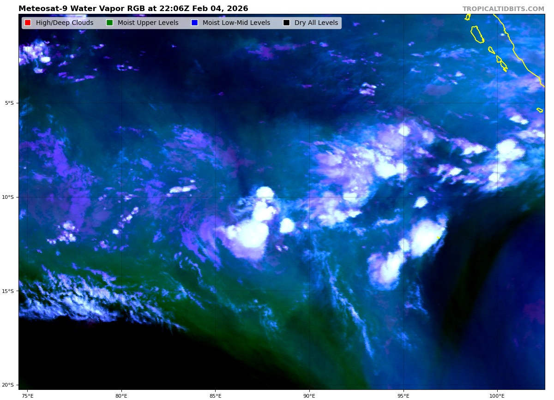554x400 pixels.
Task: Click the black Dry All Levels swatch
Action: (x=286, y=23)
